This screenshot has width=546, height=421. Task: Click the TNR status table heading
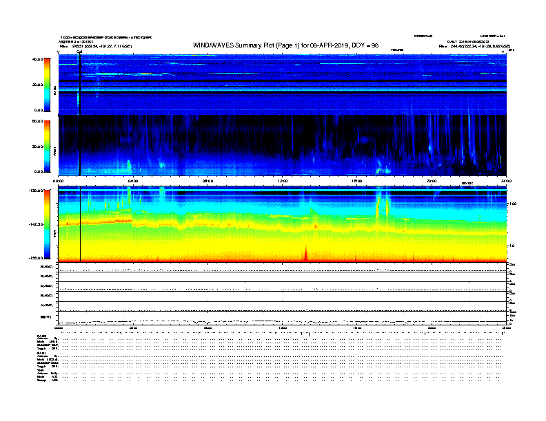coord(40,370)
